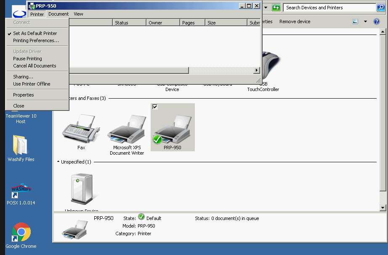388x255 pixels.
Task: Collapse the Unspecified (1) section
Action: 58,161
